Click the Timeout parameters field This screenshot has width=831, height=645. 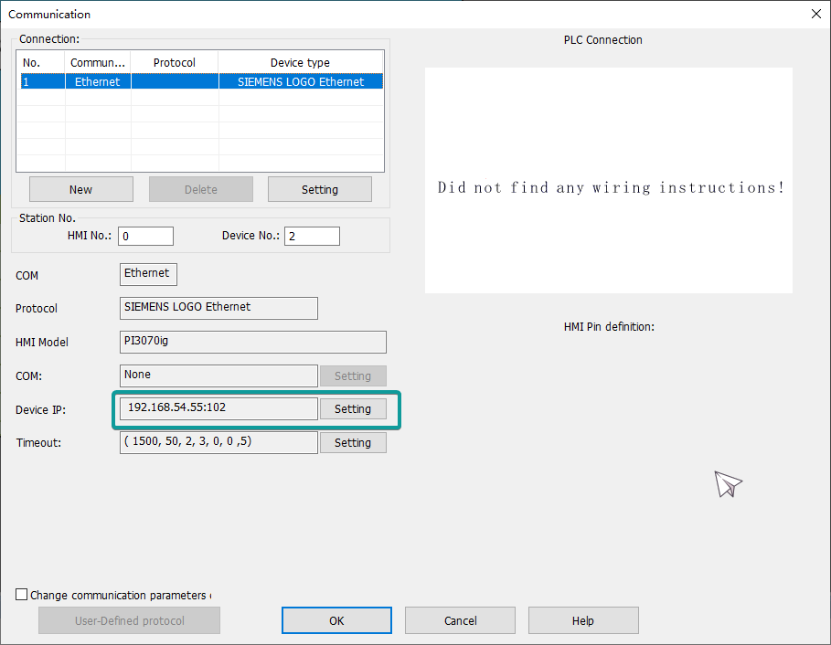(218, 442)
